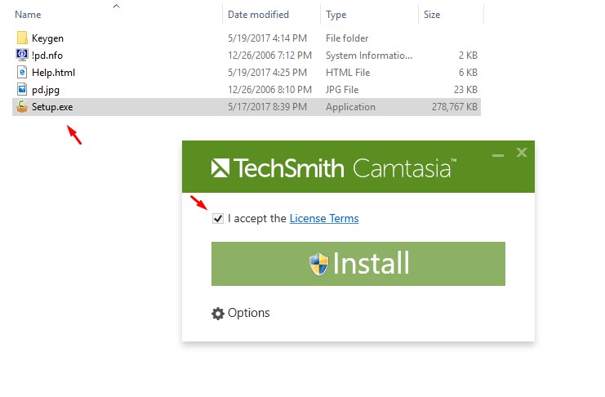
Task: Click the HTML File type cell
Action: tap(348, 73)
